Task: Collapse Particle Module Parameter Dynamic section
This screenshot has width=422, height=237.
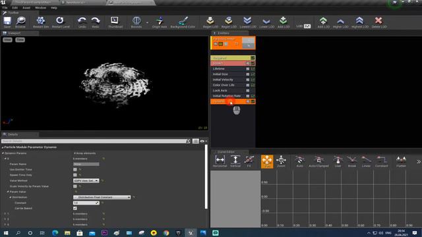Action: tap(3, 147)
